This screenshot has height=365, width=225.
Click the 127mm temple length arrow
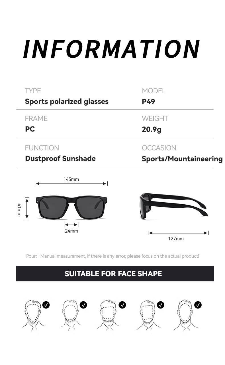[x=178, y=233]
